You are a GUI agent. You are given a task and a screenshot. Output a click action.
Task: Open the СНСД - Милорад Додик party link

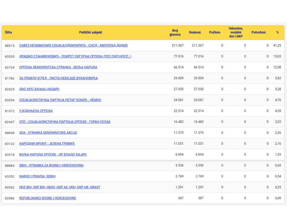coord(73,45)
